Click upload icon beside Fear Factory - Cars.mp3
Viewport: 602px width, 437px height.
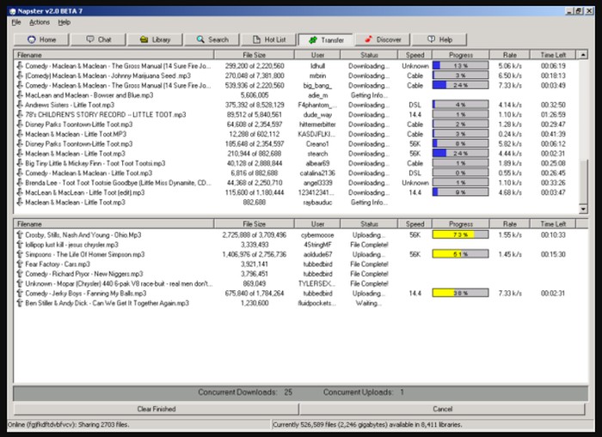[x=20, y=264]
